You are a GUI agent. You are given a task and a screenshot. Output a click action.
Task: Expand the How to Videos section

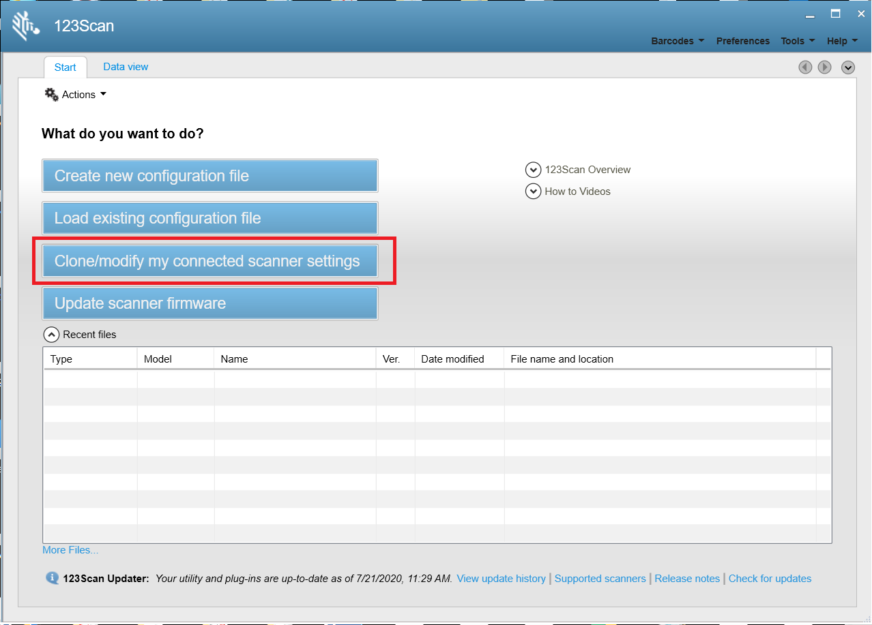pos(533,192)
